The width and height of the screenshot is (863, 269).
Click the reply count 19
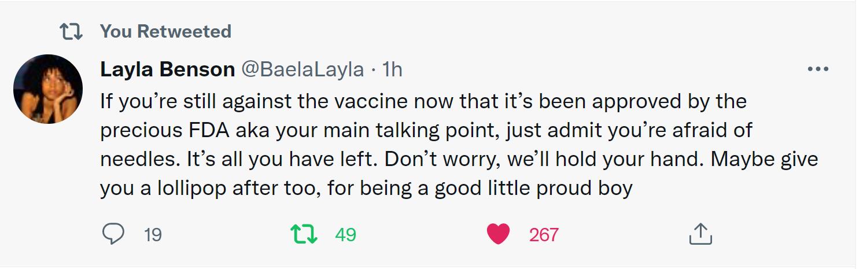pyautogui.click(x=153, y=235)
